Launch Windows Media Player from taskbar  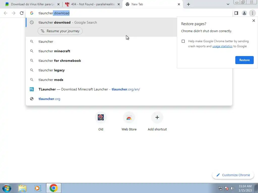pos(38,188)
